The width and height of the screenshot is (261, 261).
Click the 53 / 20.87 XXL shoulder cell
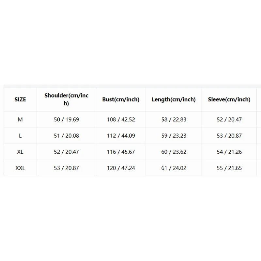pos(66,168)
